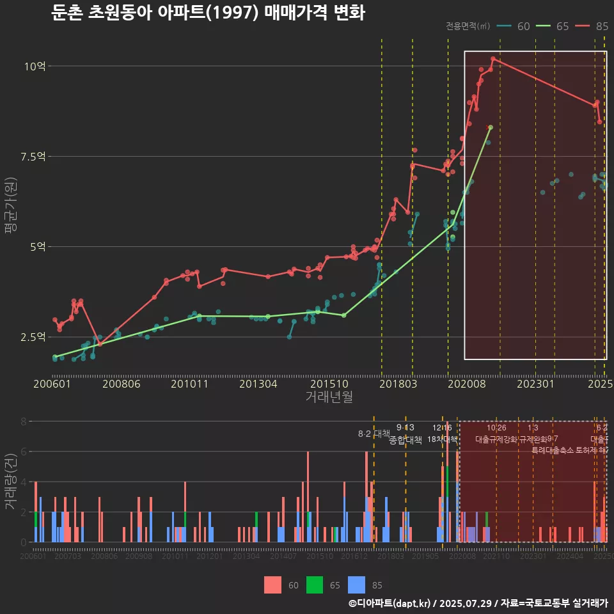Click the 거래년월 x-axis title

point(329,397)
